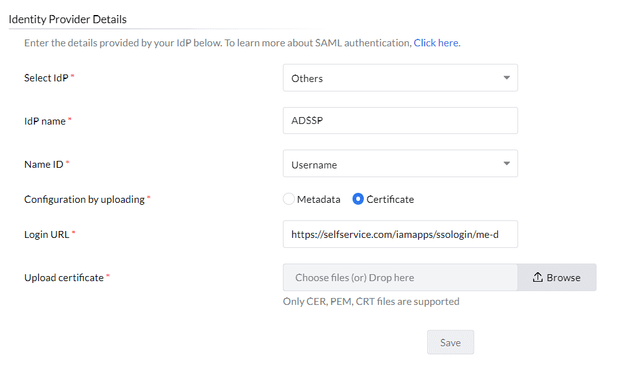Click the Select IdP dropdown arrow
Image resolution: width=626 pixels, height=365 pixels.
(507, 78)
